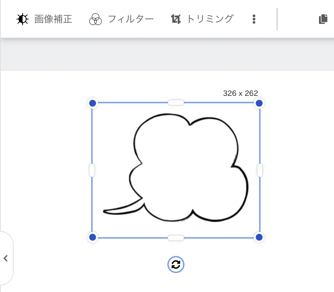Viewport: 334px width, 292px height.
Task: Click the 326 x 262 size label
Action: 240,92
